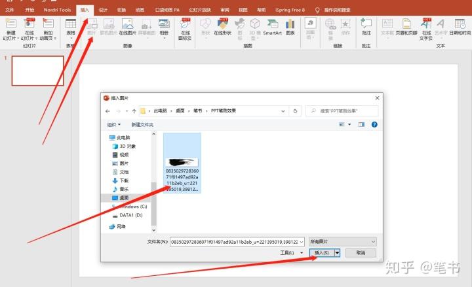This screenshot has width=472, height=287.
Task: Open the recent locations dropdown arrow
Action: (127, 111)
